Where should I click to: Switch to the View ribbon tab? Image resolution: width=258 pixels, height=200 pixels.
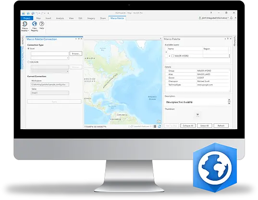coord(71,18)
